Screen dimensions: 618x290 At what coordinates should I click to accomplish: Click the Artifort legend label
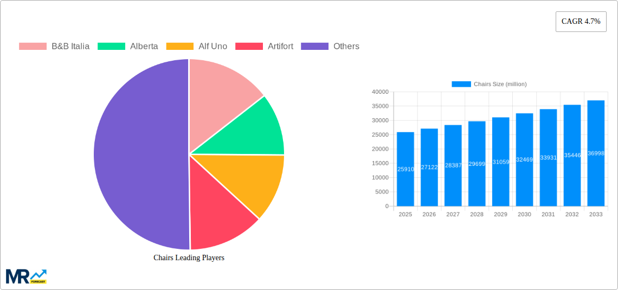[280, 47]
